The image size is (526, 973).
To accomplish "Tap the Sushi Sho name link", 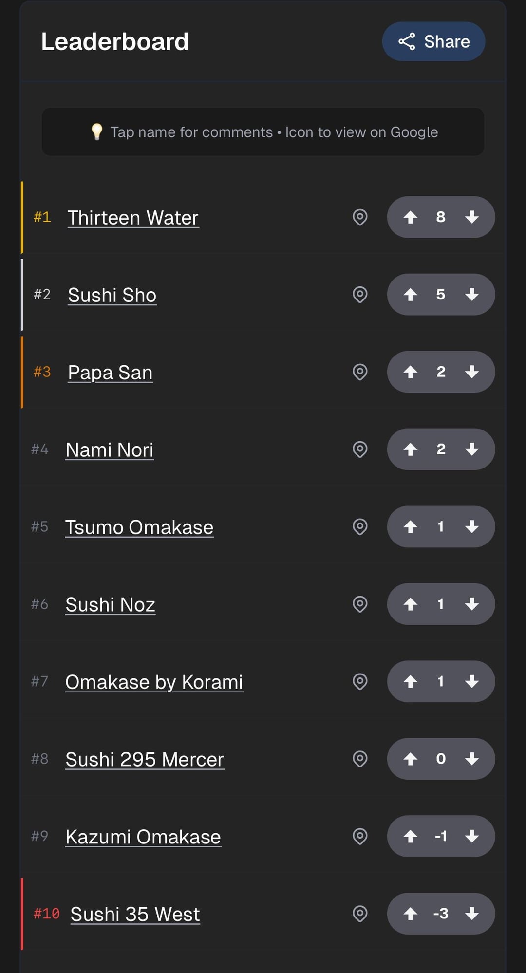I will [x=112, y=295].
